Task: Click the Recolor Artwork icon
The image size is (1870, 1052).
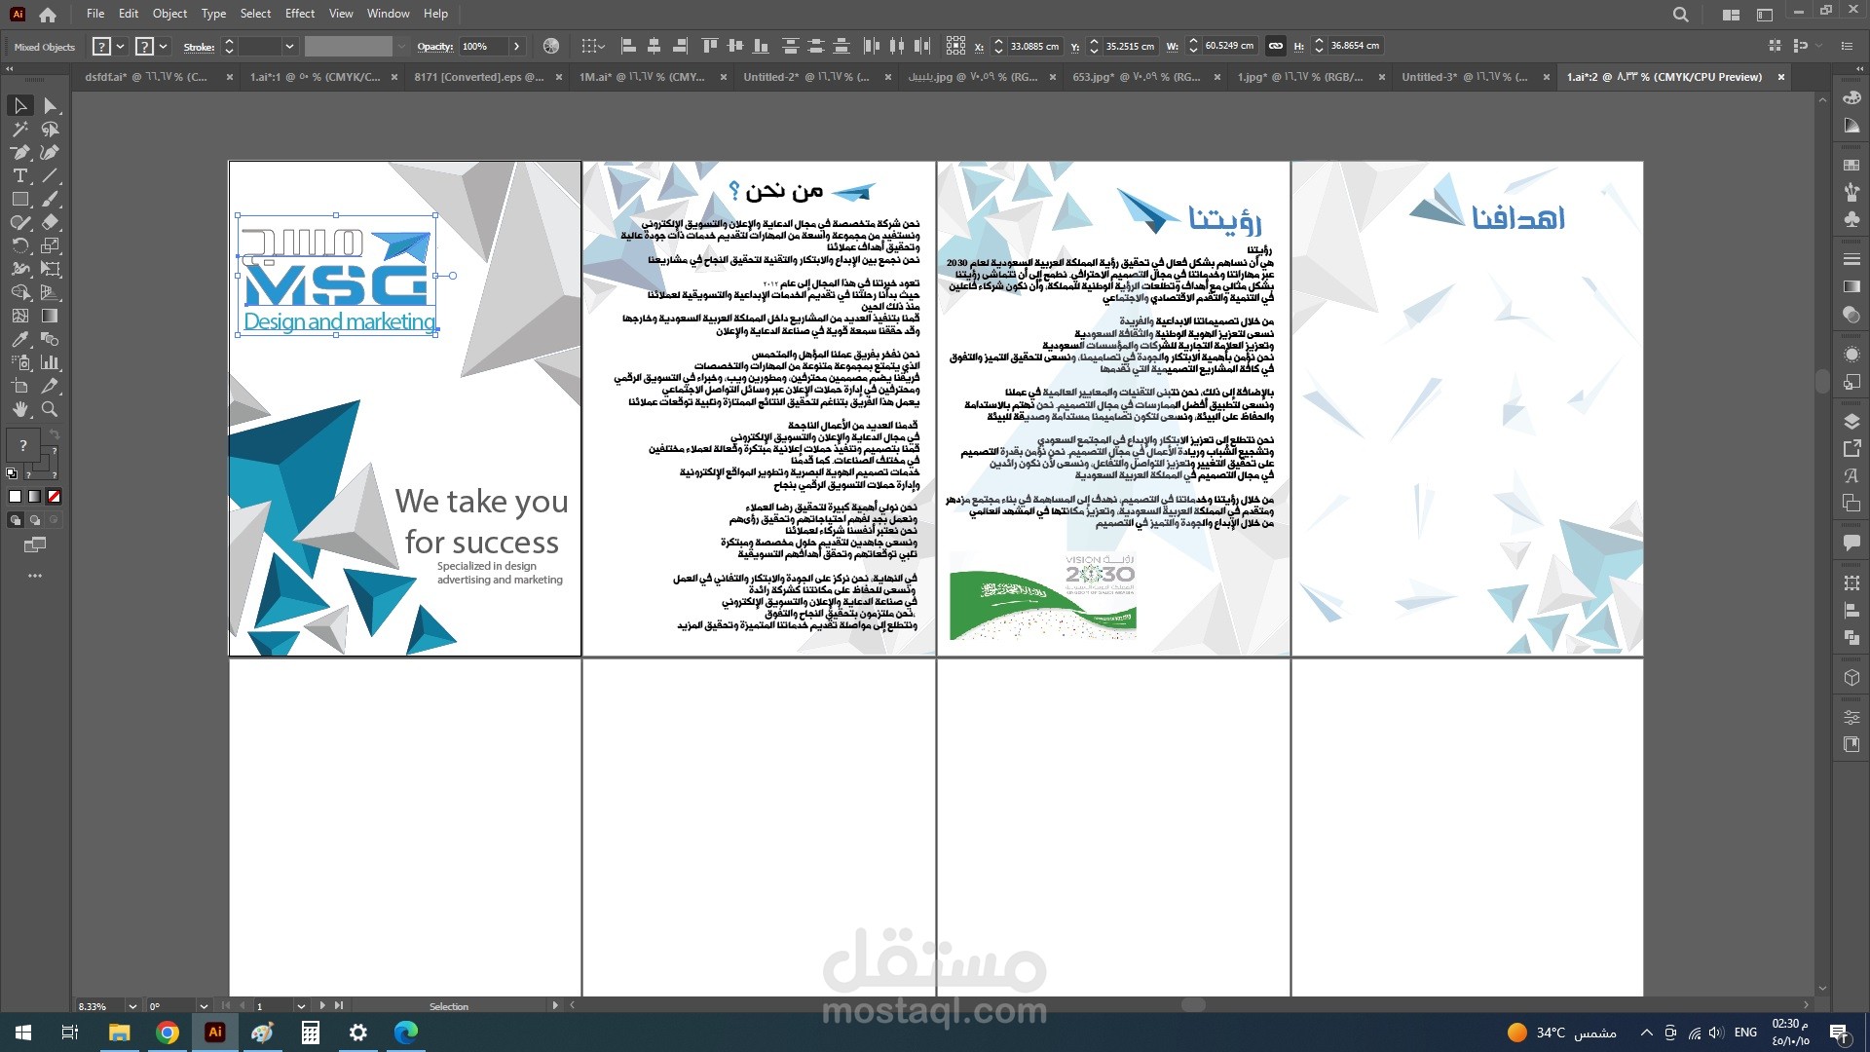Action: 551,46
